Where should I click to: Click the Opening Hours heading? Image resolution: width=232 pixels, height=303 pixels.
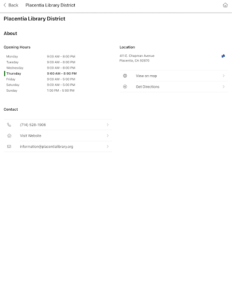pos(17,47)
